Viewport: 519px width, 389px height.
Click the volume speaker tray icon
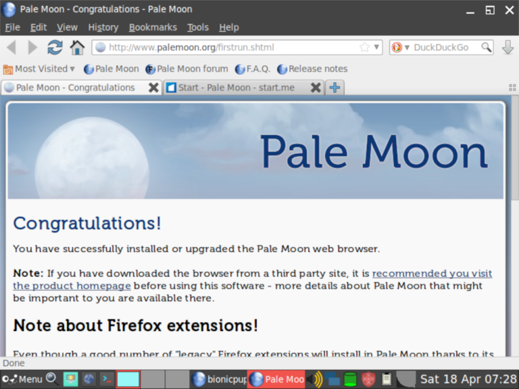coord(314,379)
